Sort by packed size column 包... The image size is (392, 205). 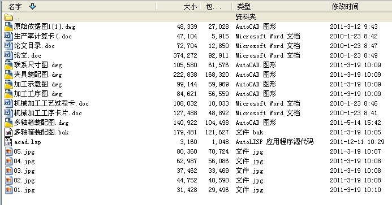point(216,6)
